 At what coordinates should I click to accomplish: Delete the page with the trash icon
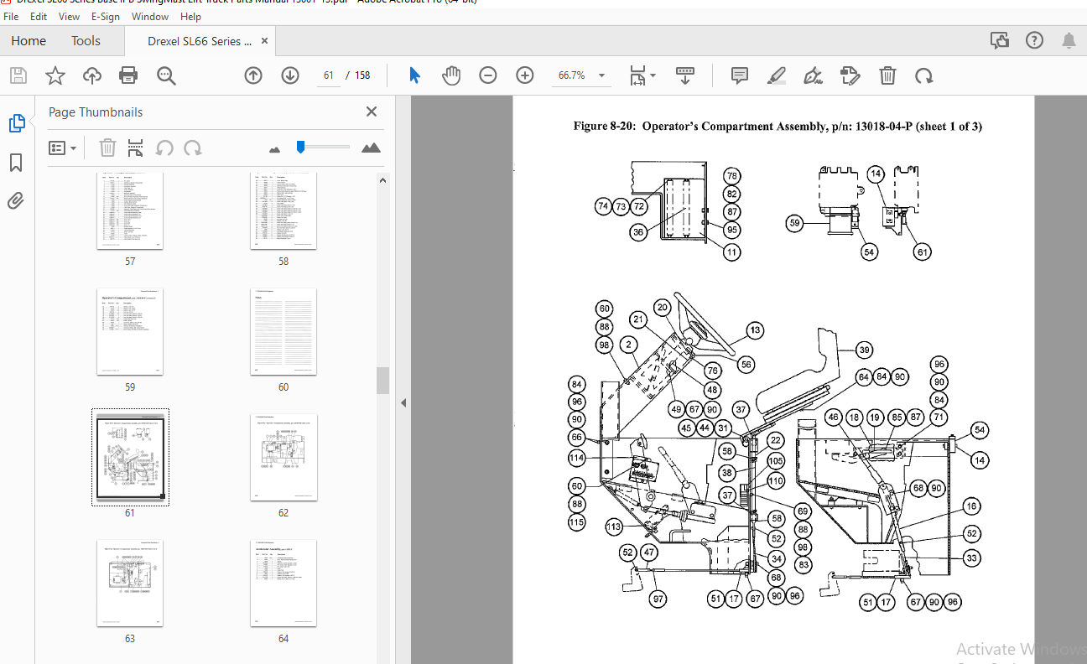(x=887, y=75)
